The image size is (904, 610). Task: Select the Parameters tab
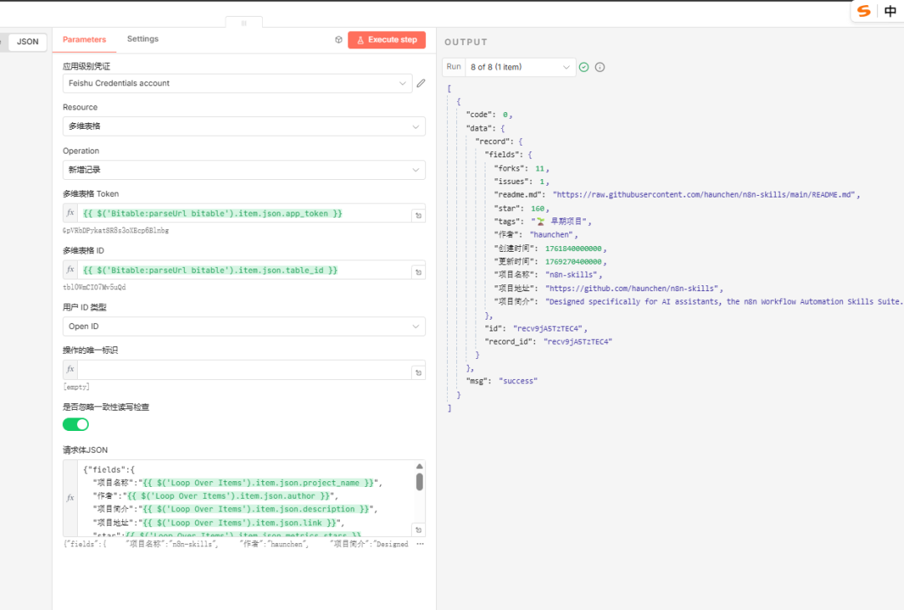click(x=85, y=39)
